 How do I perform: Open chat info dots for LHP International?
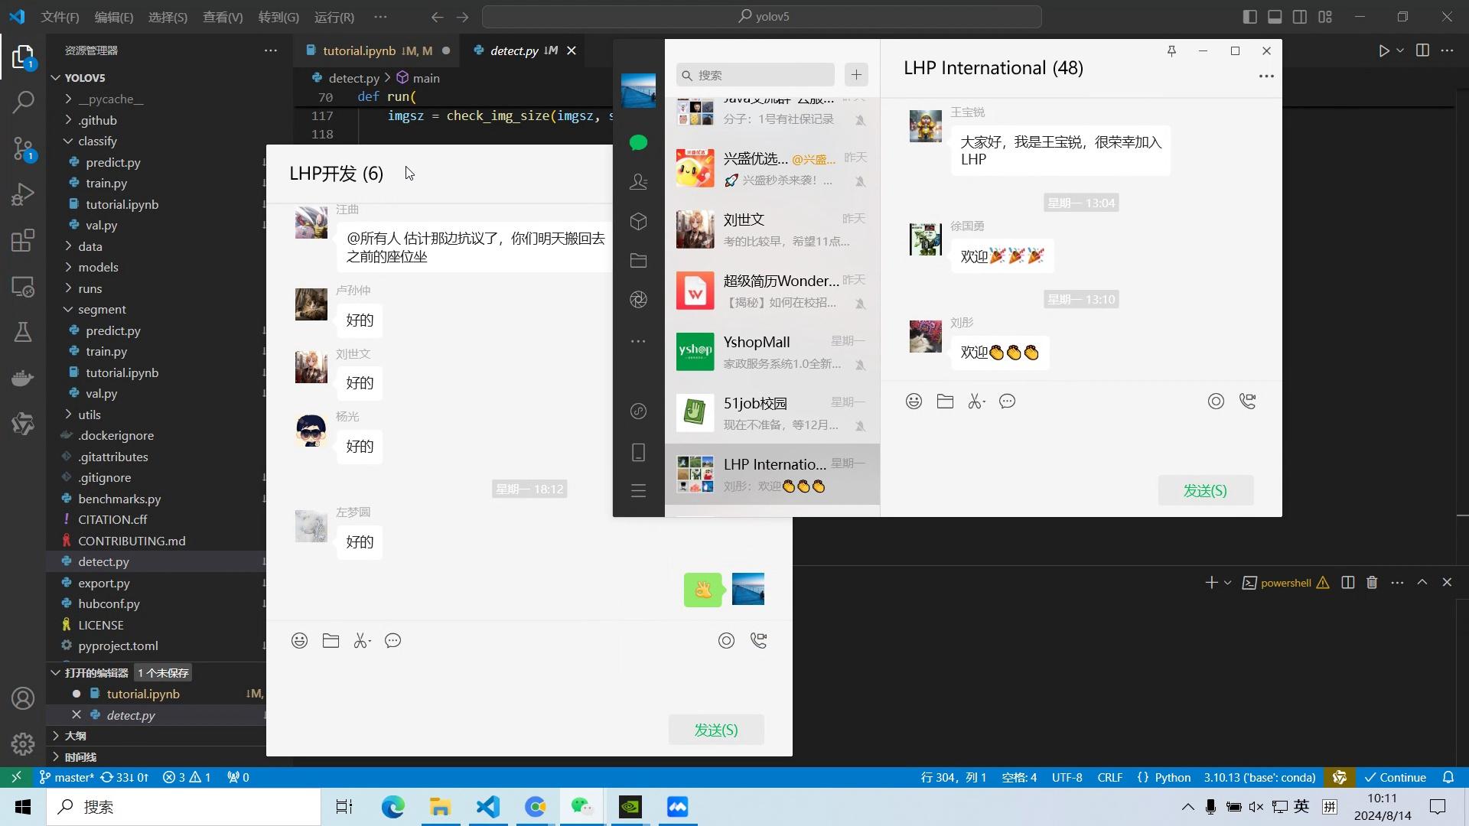click(1266, 76)
